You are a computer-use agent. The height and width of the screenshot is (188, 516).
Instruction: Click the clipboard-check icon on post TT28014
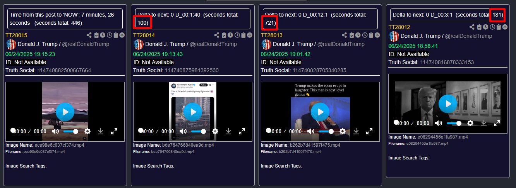click(224, 35)
